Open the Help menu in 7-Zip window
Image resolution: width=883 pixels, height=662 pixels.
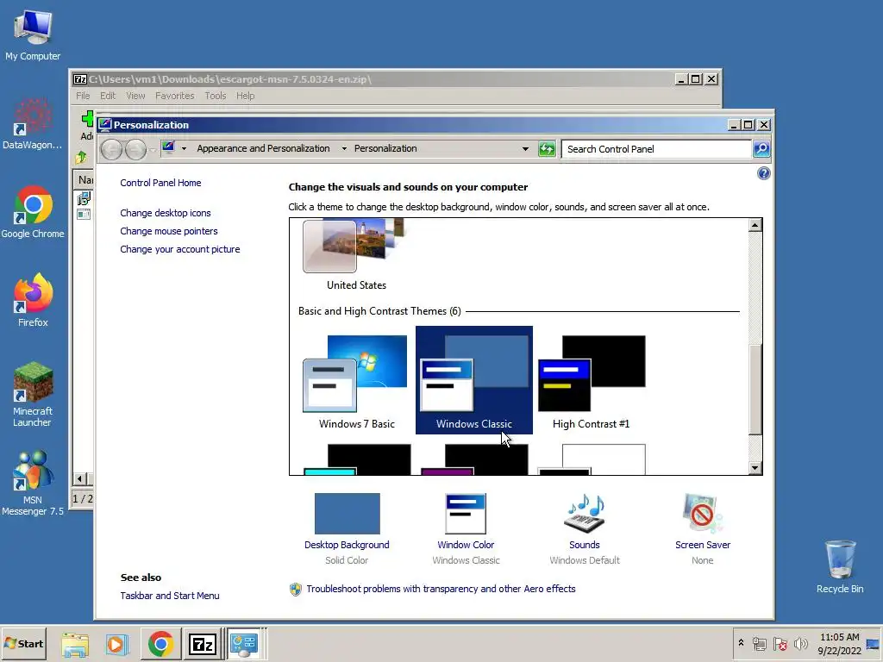click(x=245, y=96)
